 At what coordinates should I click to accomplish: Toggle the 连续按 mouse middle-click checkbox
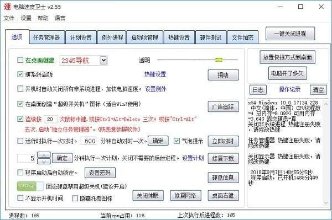[20, 119]
